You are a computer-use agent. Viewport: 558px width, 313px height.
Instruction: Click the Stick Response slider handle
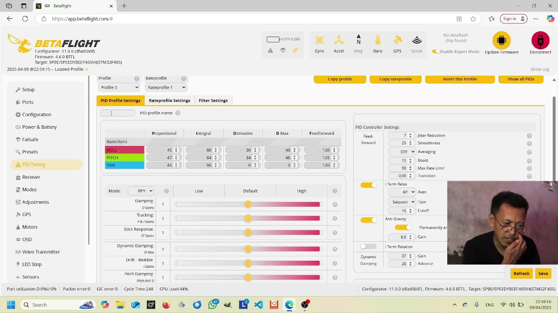(248, 233)
